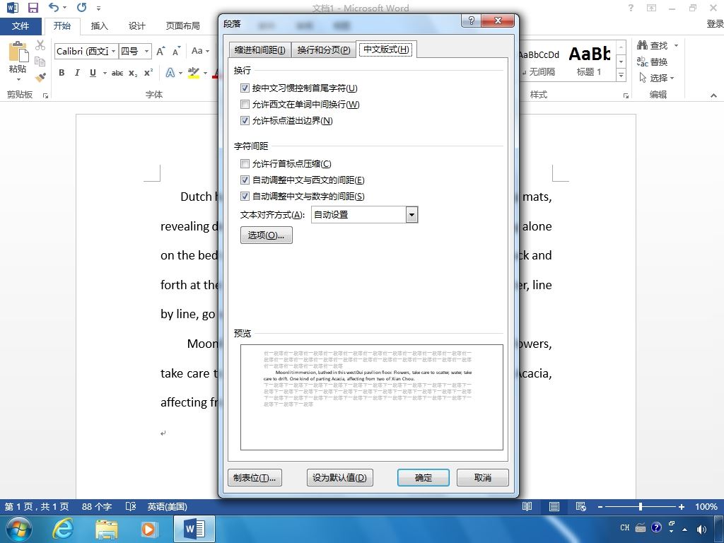This screenshot has height=543, width=724.
Task: Expand the styles gallery more arrow
Action: point(621,75)
